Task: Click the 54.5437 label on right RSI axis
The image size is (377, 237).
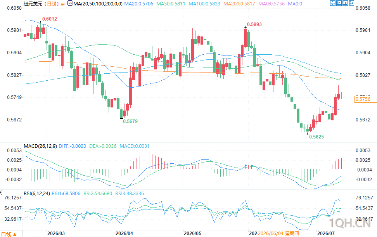Action: (x=364, y=208)
